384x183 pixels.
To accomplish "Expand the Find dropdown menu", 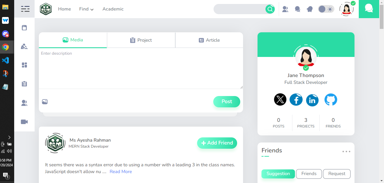I will [86, 9].
